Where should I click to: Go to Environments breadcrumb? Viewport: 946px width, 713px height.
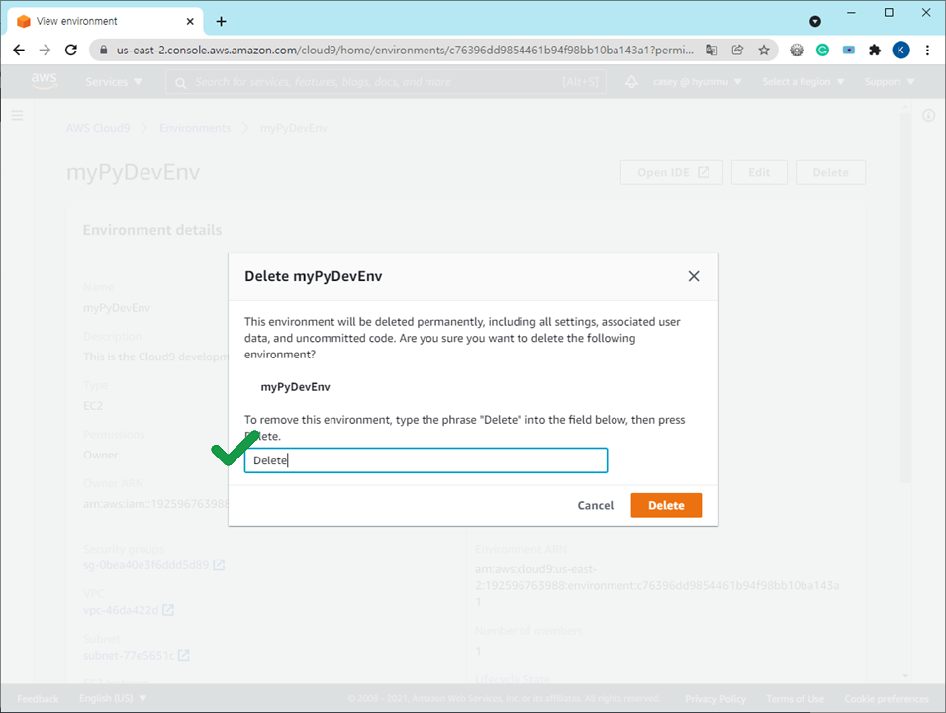click(195, 128)
